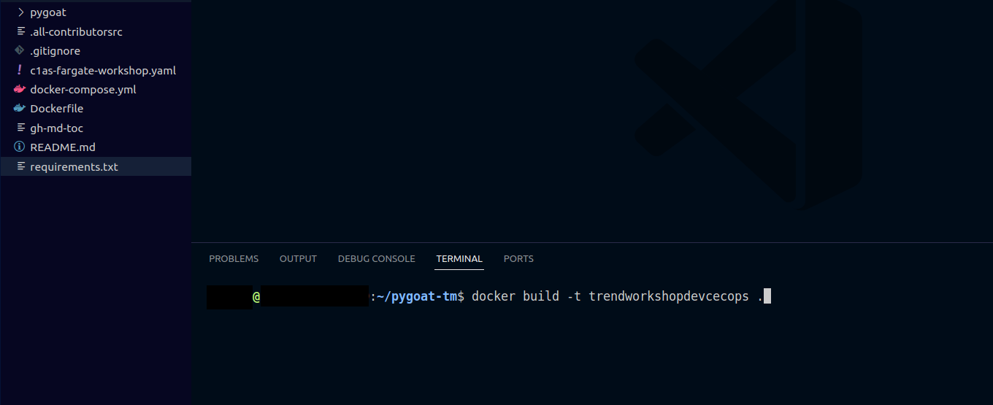Viewport: 993px width, 405px height.
Task: Select the TERMINAL tab
Action: pos(459,259)
